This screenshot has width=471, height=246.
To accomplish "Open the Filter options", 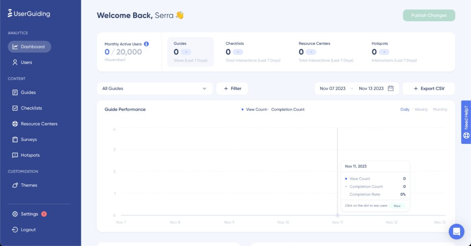I will pos(232,88).
